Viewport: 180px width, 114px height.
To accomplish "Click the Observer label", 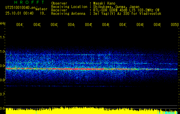I will coord(59,3).
